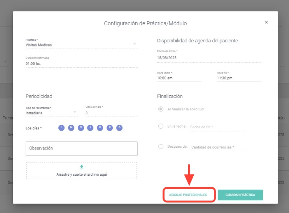Select 'Al finalizar la solicitud' radio option
The height and width of the screenshot is (213, 289).
(161, 109)
